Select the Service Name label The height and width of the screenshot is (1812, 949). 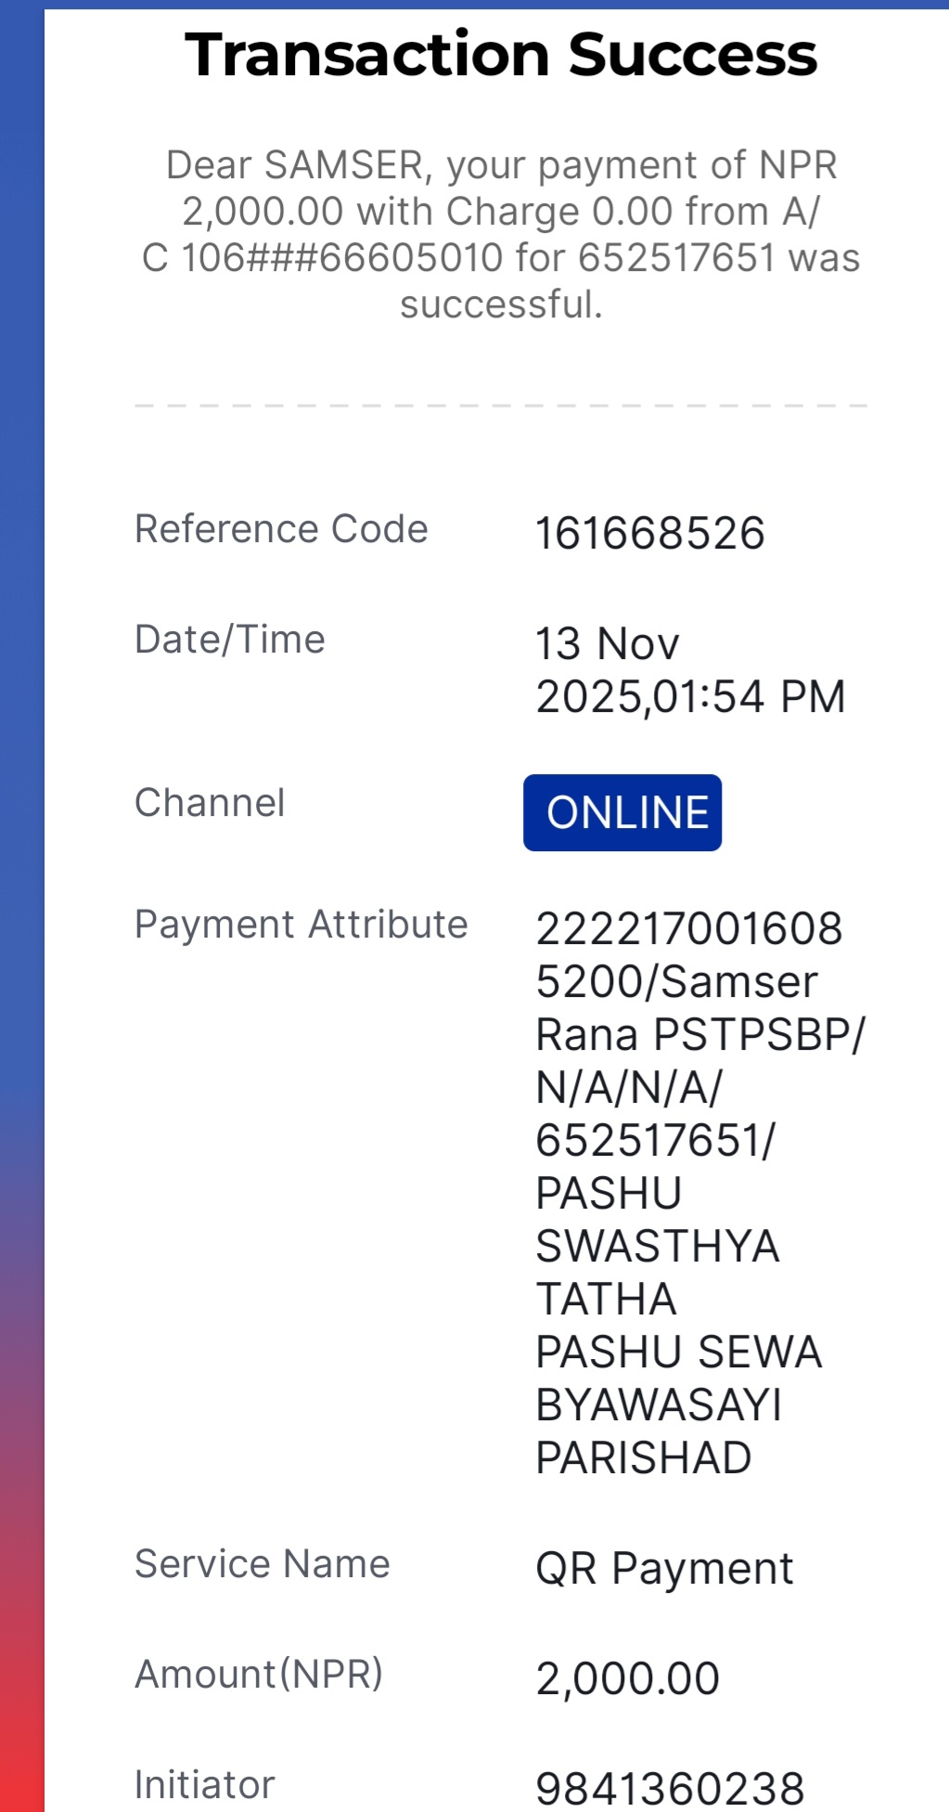263,1564
